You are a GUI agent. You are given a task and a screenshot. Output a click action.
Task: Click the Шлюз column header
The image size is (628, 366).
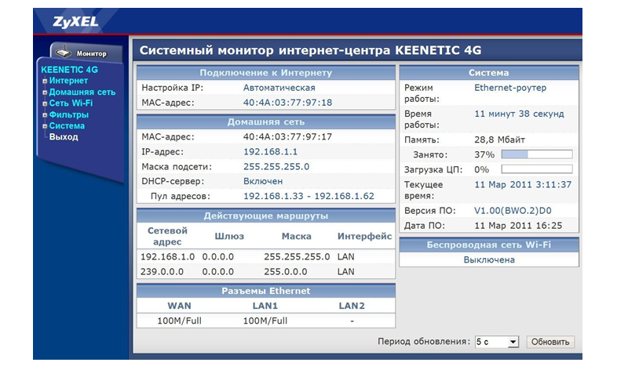coord(229,237)
